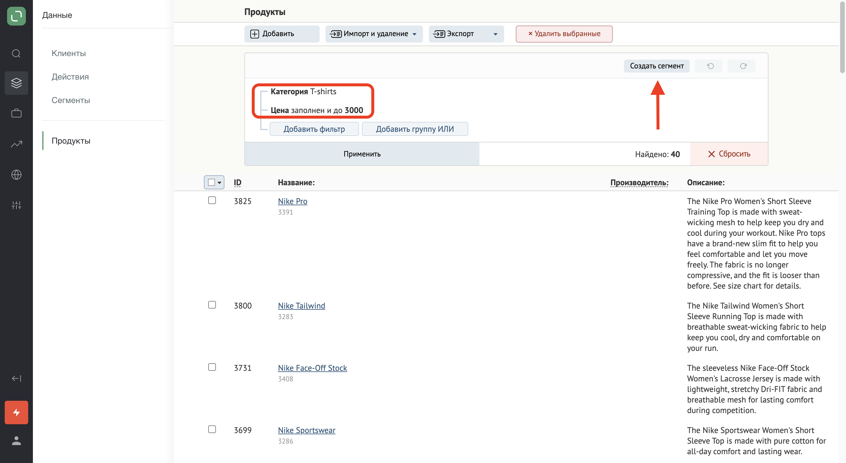
Task: Open the Nike Sportswear product link
Action: pyautogui.click(x=306, y=430)
